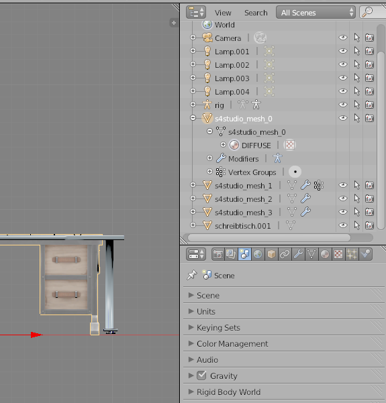The image size is (386, 403).
Task: Collapse the s4studio_mesh_0 object tree
Action: [193, 118]
